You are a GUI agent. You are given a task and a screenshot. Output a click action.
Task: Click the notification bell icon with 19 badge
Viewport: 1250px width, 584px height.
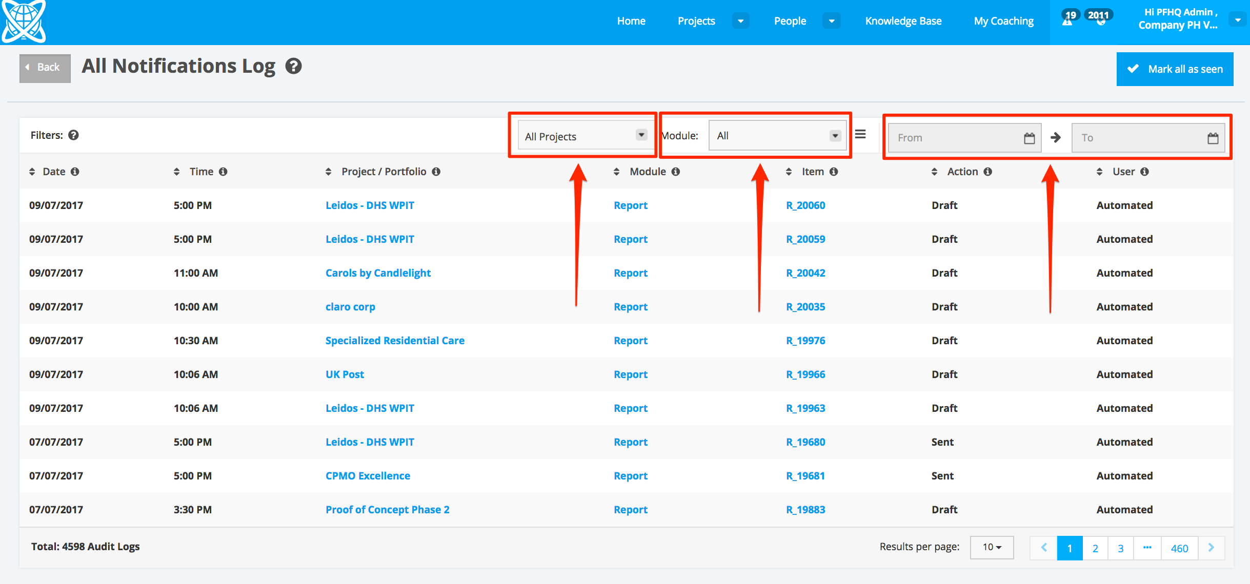coord(1068,19)
